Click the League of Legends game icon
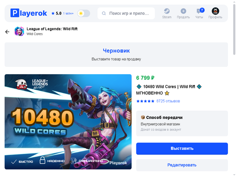The height and width of the screenshot is (177, 236). (x=19, y=31)
